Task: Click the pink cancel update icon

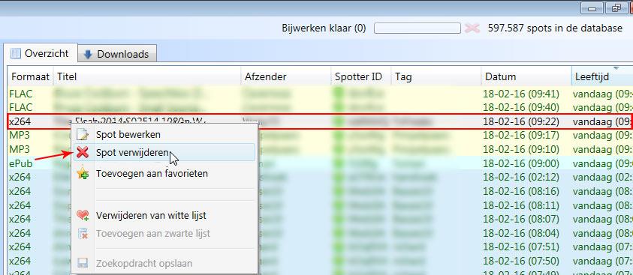Action: 472,28
